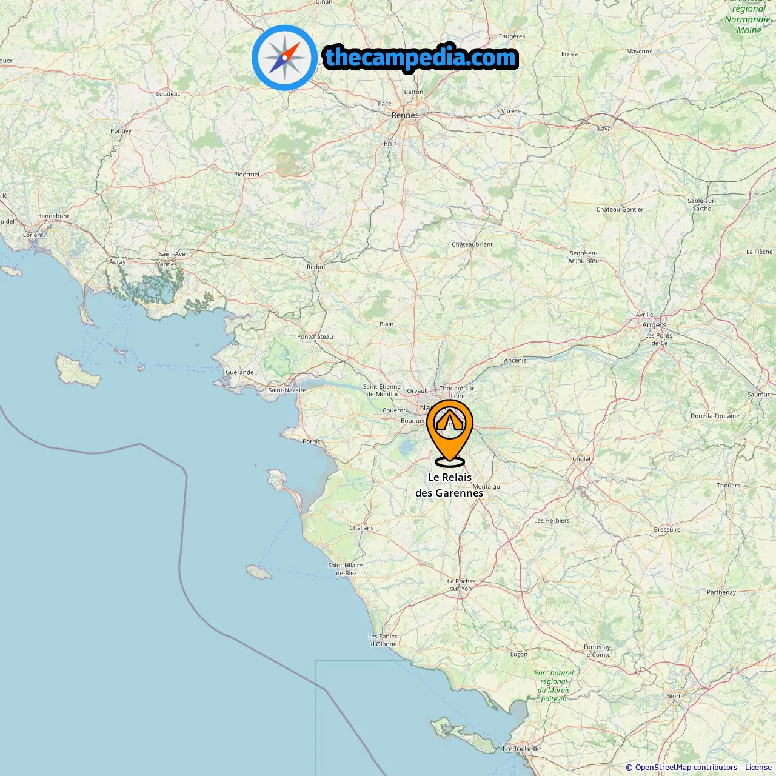Click the Challans town label
The height and width of the screenshot is (776, 776).
coord(361,528)
